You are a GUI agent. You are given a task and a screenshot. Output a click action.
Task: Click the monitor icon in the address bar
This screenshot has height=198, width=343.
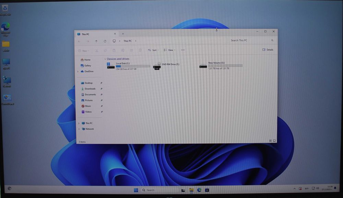114,41
